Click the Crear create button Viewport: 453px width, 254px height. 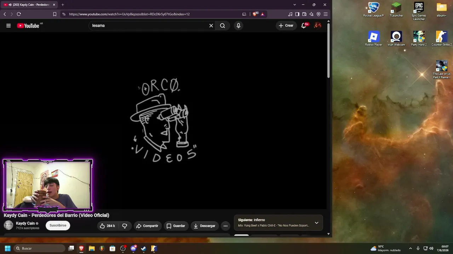tap(286, 25)
